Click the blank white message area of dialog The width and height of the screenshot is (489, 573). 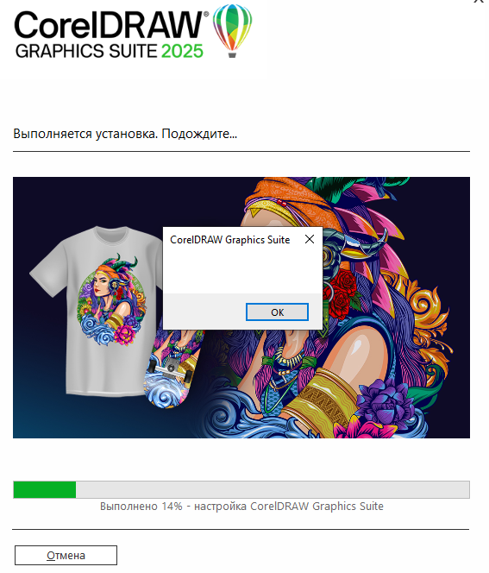coord(242,272)
